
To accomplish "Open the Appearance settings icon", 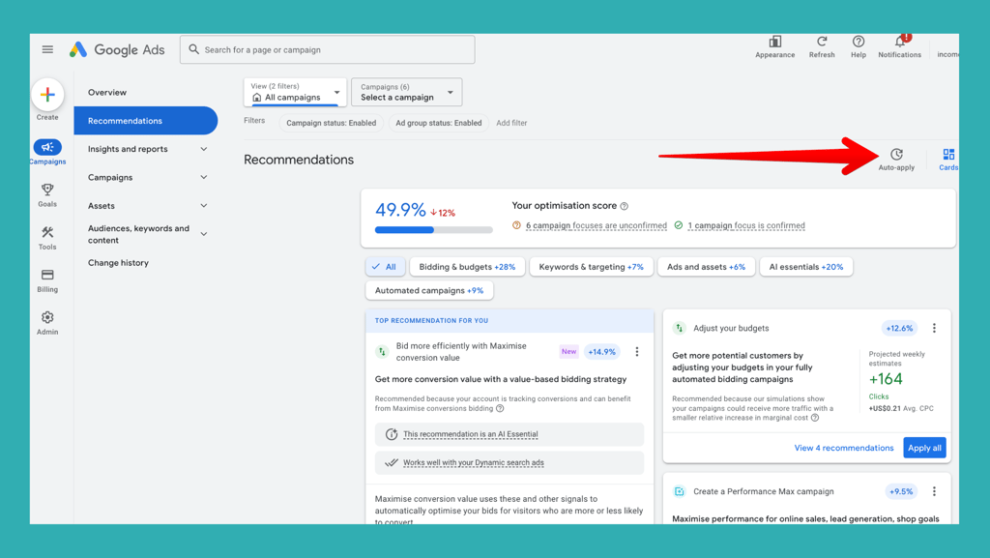I will (x=774, y=42).
